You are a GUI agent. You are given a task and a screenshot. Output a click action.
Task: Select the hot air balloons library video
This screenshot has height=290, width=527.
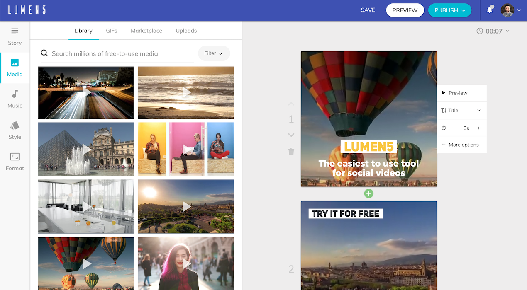click(86, 263)
